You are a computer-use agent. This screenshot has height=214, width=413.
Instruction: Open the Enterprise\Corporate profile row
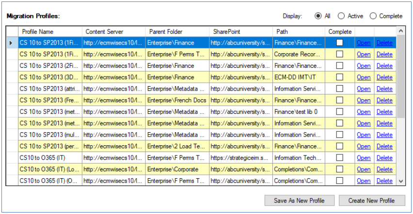point(364,169)
